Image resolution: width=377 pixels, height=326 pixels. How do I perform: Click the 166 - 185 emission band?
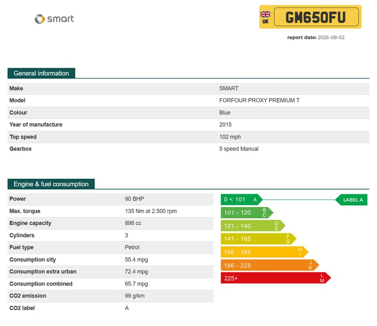point(265,252)
